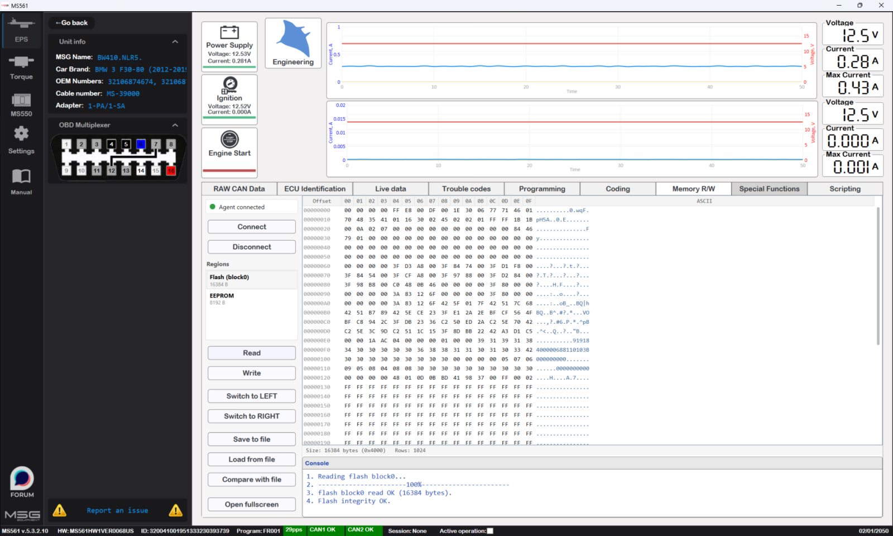Open the Settings gear
This screenshot has width=893, height=536.
pos(21,140)
